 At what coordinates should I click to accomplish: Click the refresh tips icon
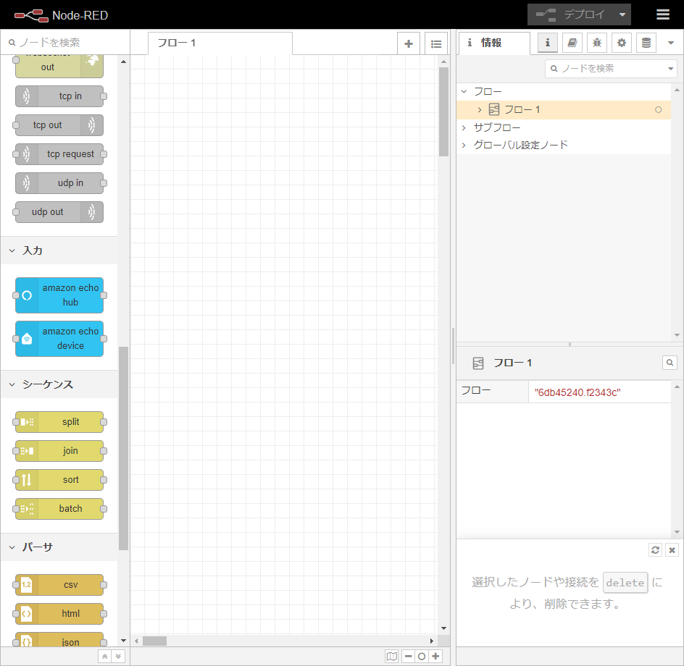click(655, 550)
